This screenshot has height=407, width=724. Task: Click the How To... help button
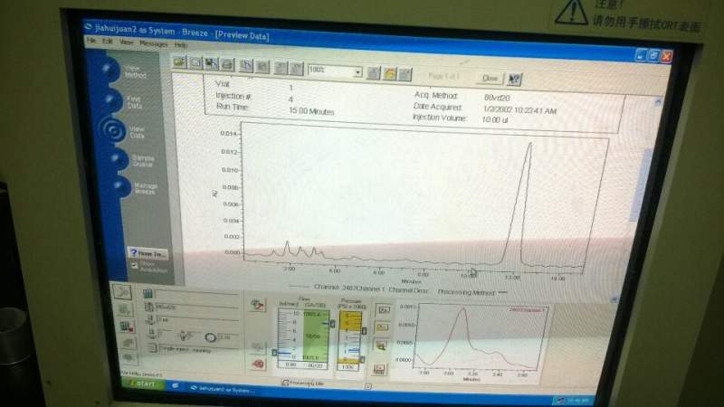148,253
